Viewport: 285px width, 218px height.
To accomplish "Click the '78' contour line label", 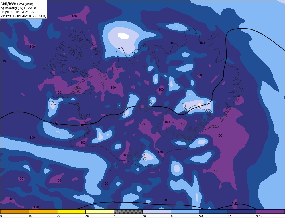I will point(113,202).
